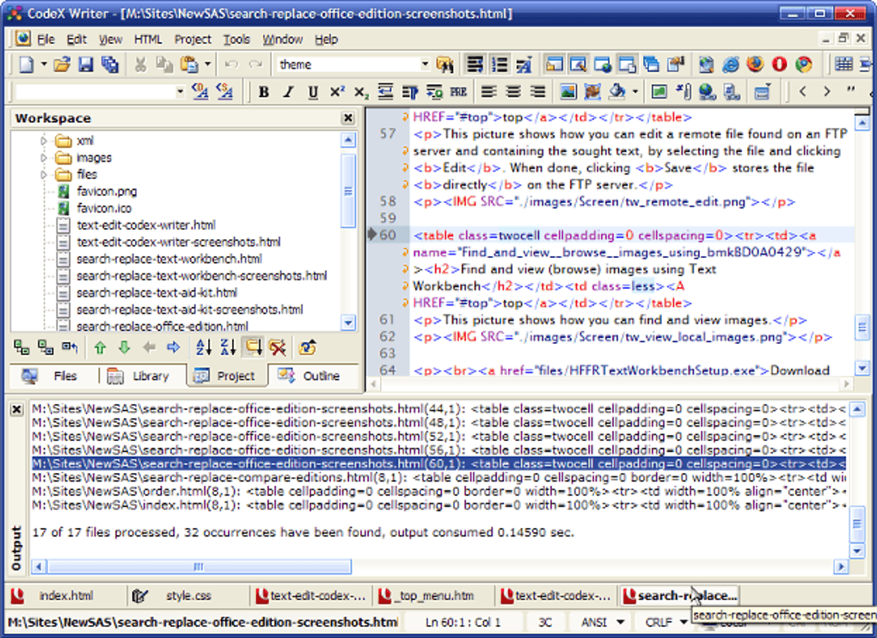This screenshot has width=877, height=638.
Task: Open the theme combo box dropdown
Action: click(x=425, y=64)
